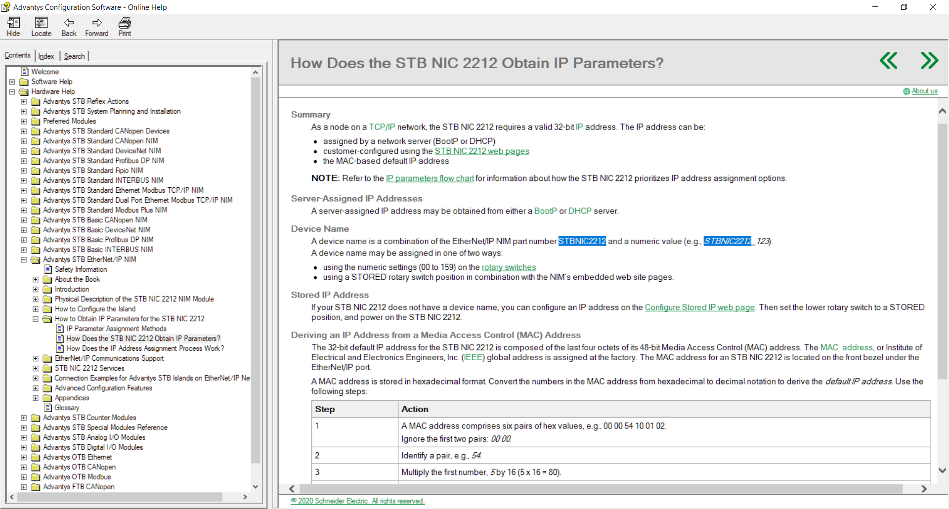Follow the STB NIC 2212 web pages link
Image resolution: width=949 pixels, height=509 pixels.
(482, 151)
